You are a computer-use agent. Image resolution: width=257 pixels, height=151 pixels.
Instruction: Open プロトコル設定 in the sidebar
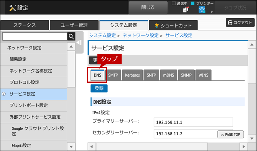[x=34, y=82]
